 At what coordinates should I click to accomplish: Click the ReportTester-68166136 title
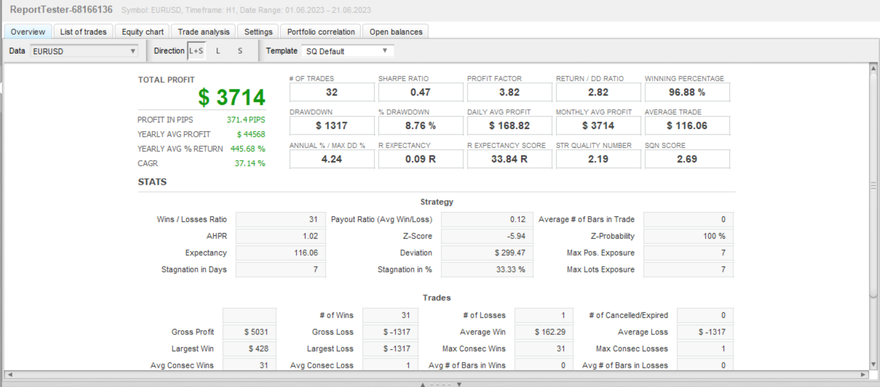point(61,10)
